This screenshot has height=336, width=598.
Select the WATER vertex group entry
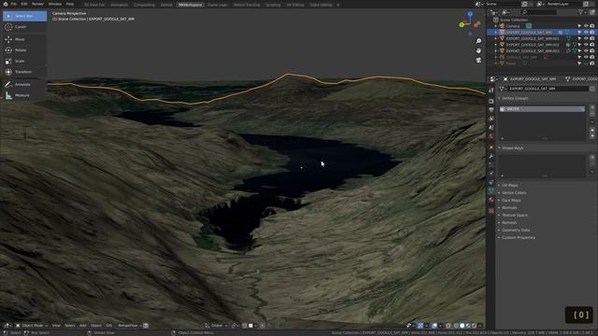[542, 109]
